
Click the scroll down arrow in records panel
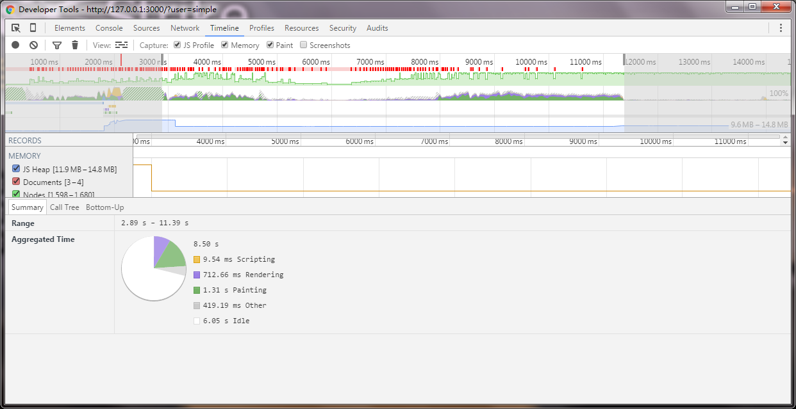pyautogui.click(x=786, y=143)
